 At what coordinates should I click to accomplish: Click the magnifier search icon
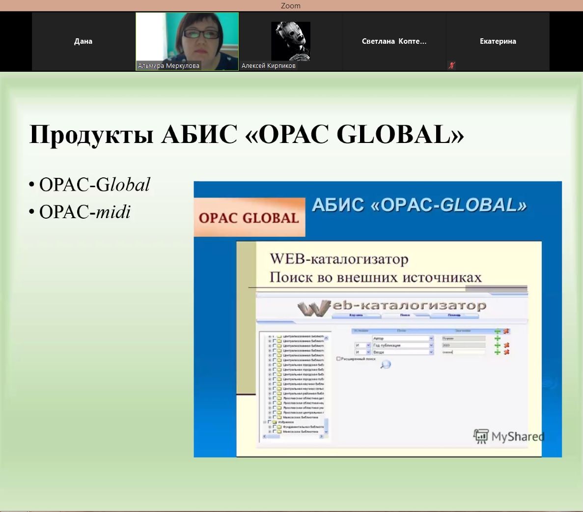coord(386,365)
